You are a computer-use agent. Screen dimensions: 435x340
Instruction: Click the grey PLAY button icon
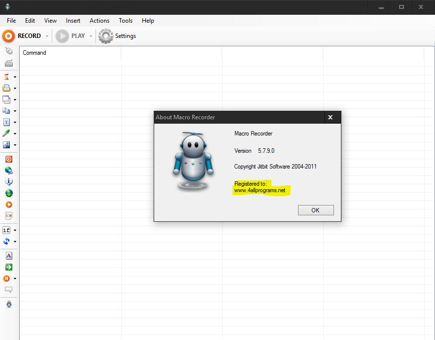(x=62, y=36)
